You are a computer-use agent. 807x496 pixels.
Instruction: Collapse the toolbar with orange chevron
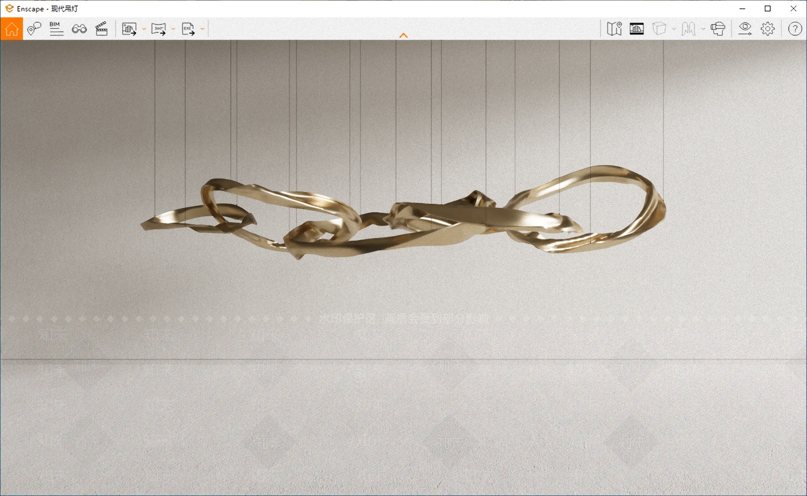pyautogui.click(x=403, y=35)
